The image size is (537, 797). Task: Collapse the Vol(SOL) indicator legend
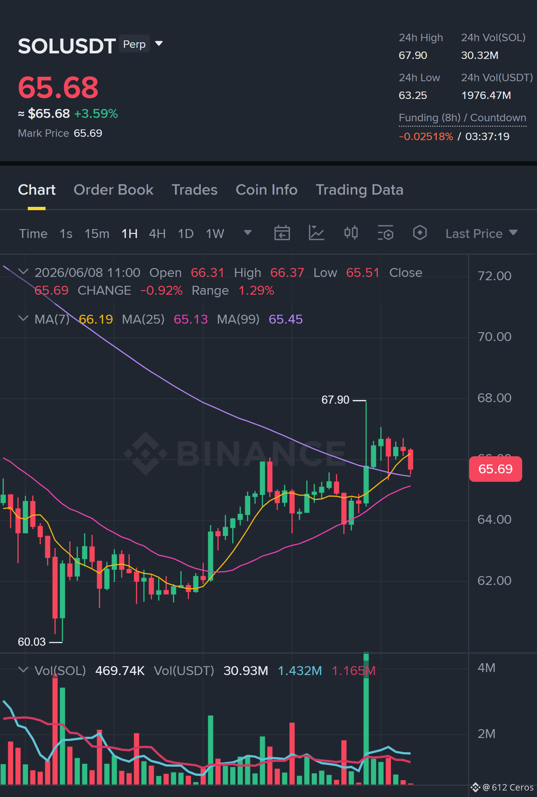click(x=23, y=670)
